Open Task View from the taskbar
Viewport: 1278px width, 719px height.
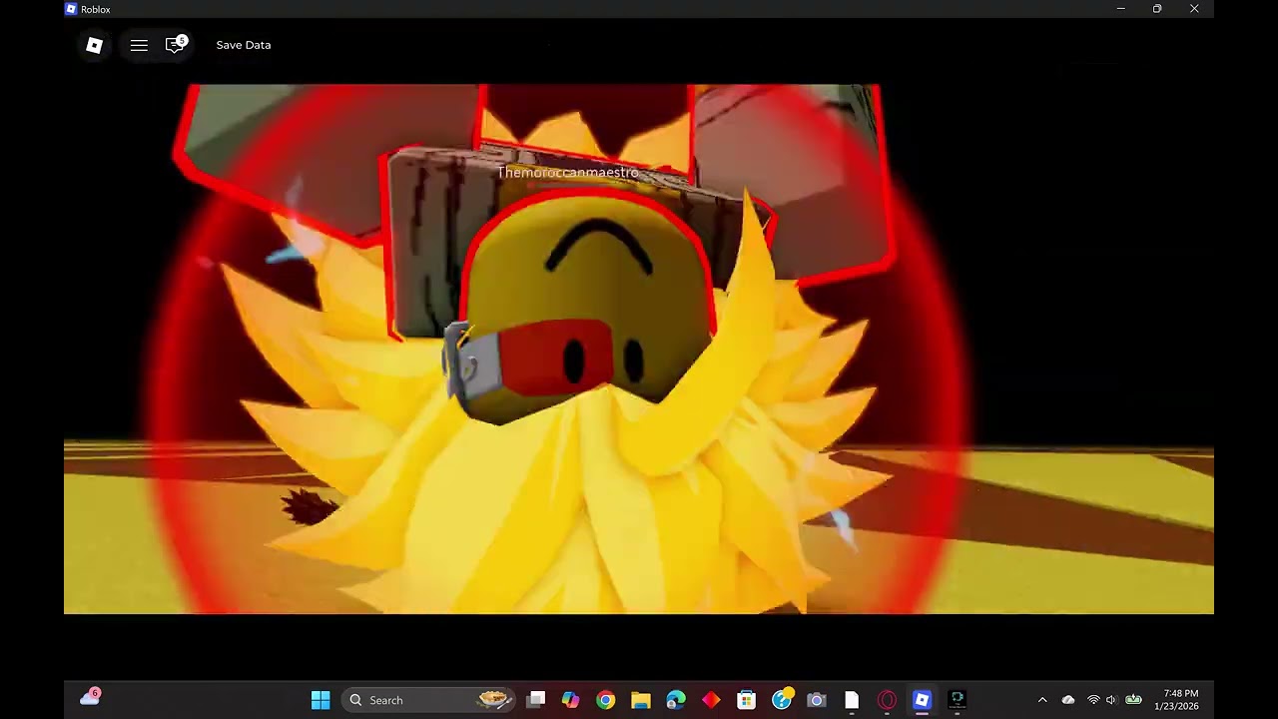click(x=536, y=700)
